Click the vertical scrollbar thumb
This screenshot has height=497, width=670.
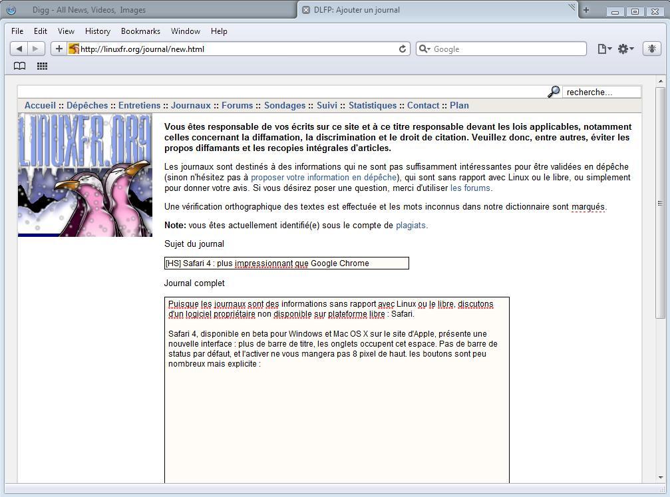pos(660,202)
